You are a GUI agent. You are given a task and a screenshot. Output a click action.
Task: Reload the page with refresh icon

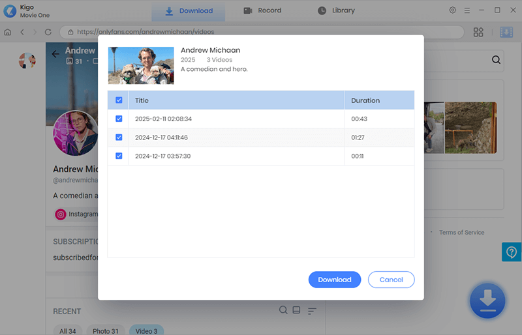point(48,32)
